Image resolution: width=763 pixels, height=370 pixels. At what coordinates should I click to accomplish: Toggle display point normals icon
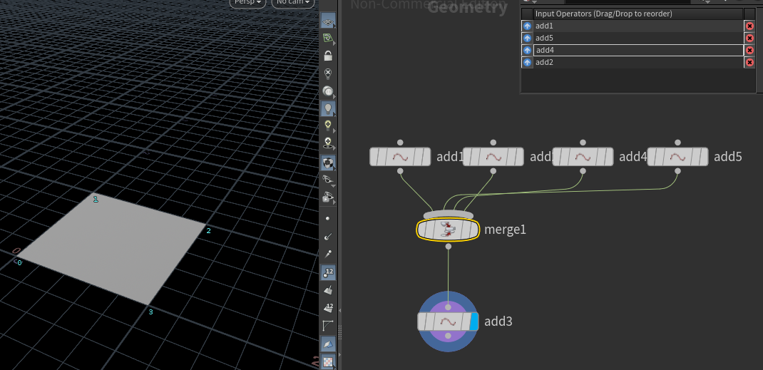tap(328, 236)
